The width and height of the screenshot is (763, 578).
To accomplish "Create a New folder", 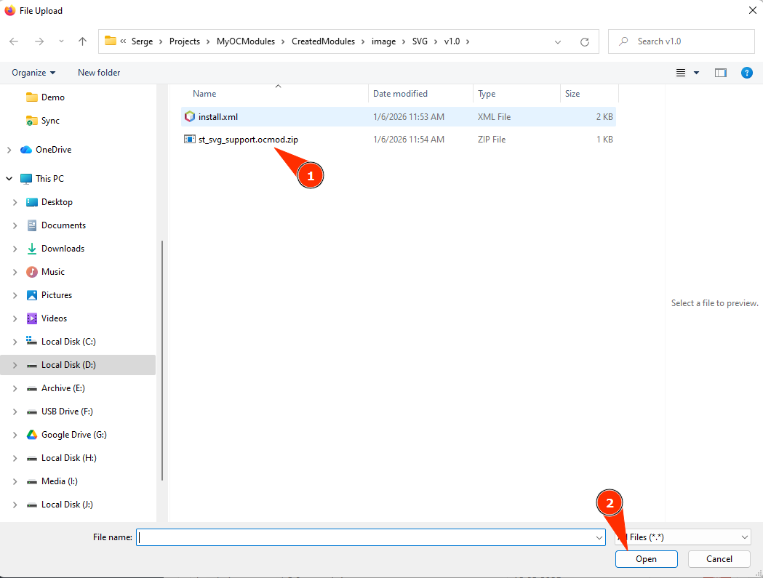I will tap(99, 73).
